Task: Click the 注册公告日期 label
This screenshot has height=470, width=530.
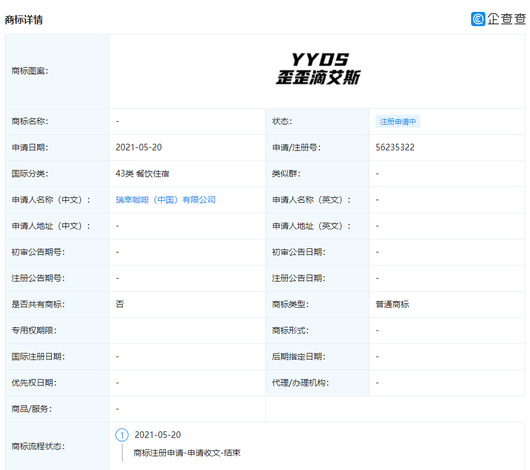Action: pyautogui.click(x=299, y=278)
